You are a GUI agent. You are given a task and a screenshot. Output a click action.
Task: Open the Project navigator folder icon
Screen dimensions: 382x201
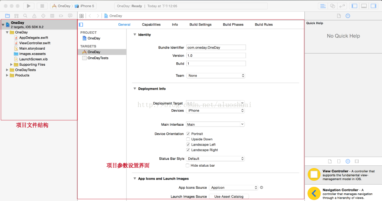click(x=8, y=16)
